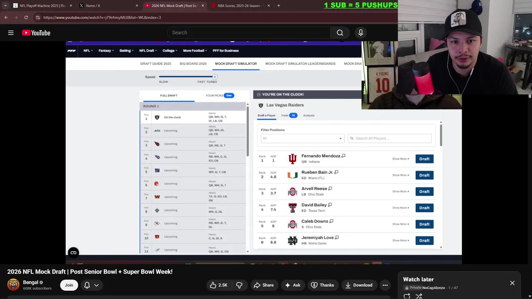
Task: Click the notification bell for the Bengal channel
Action: click(x=87, y=285)
